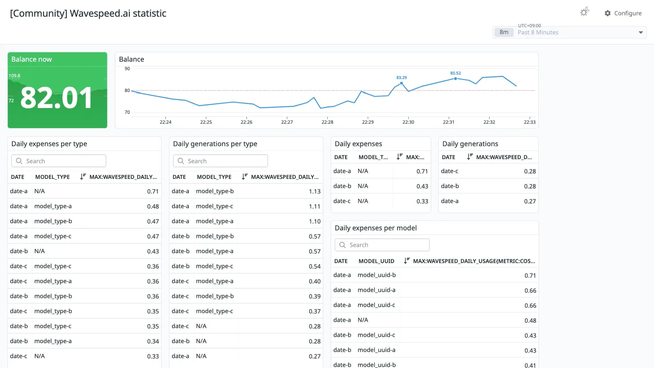This screenshot has height=368, width=654.
Task: Focus Daily generations per type search field
Action: pyautogui.click(x=220, y=161)
